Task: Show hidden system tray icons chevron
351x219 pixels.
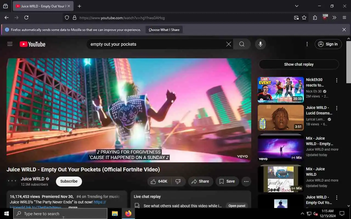Action: coord(302,214)
